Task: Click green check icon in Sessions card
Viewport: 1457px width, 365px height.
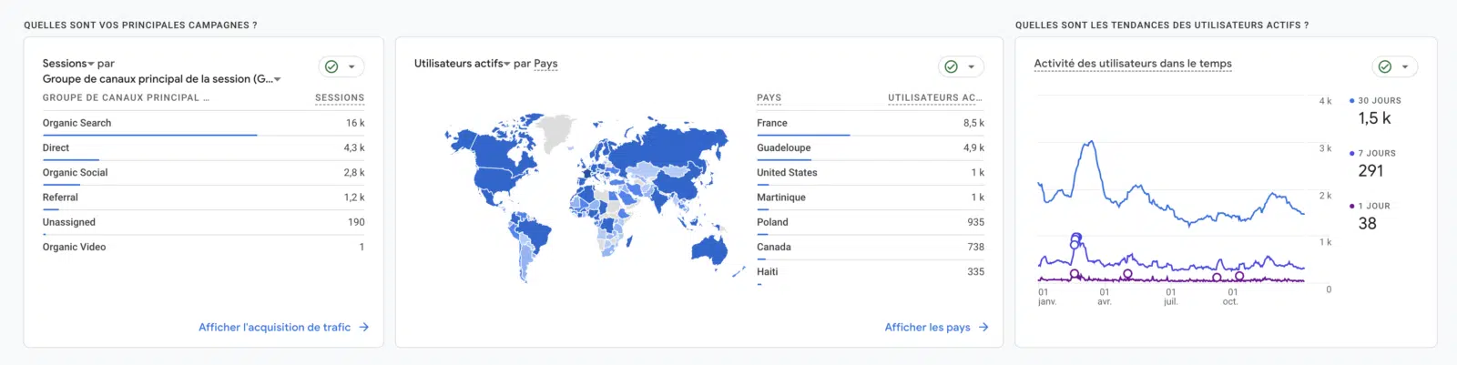Action: click(331, 66)
